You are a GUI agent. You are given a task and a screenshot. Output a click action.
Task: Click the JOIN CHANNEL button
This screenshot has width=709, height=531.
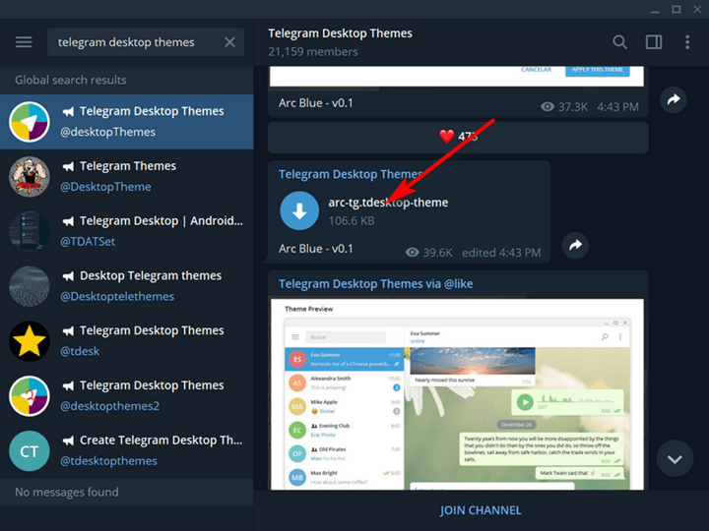(481, 510)
